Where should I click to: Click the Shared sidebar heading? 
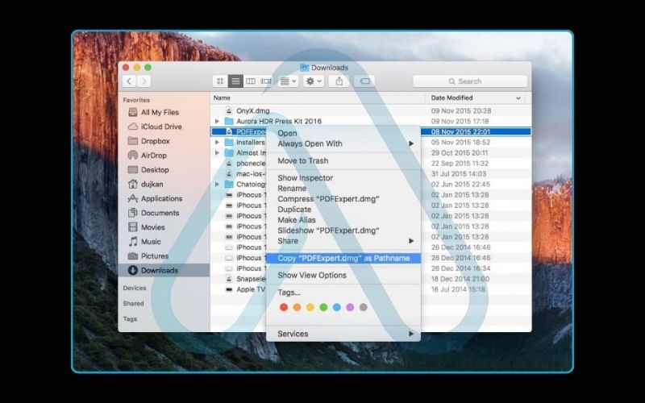click(x=133, y=304)
